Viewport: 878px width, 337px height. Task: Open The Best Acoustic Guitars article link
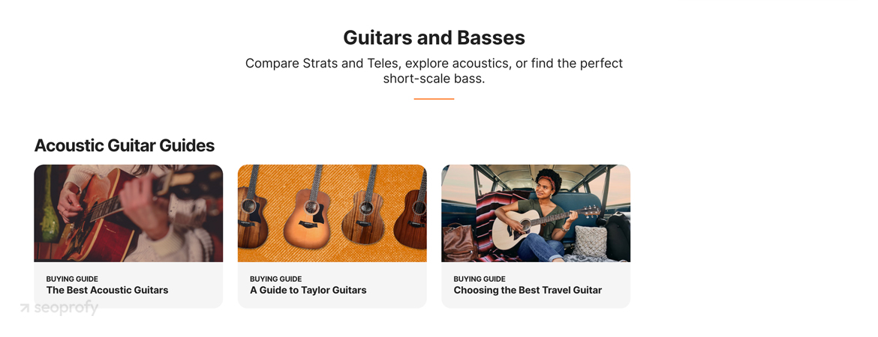[107, 290]
